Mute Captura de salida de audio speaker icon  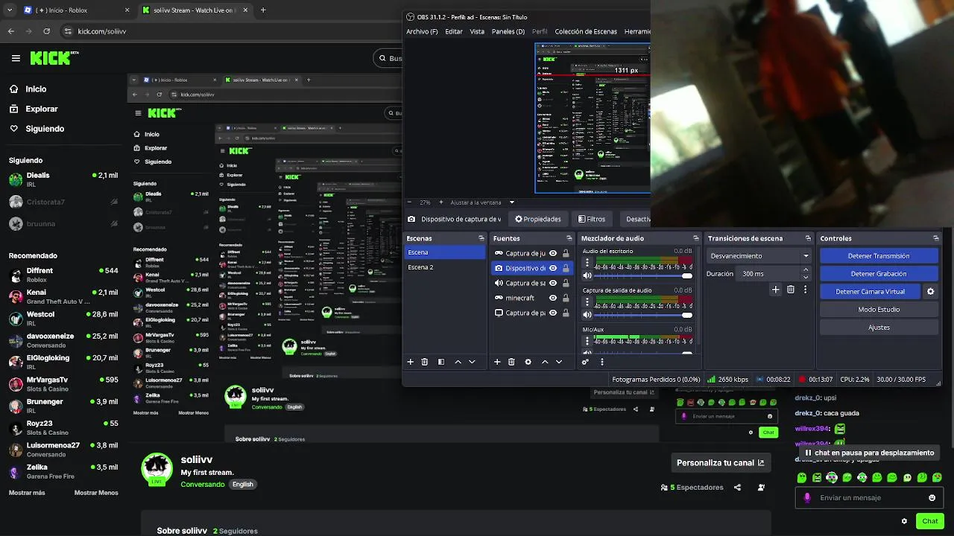coord(587,315)
